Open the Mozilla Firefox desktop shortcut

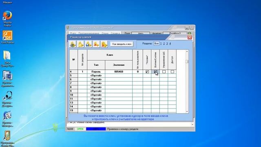(7, 19)
